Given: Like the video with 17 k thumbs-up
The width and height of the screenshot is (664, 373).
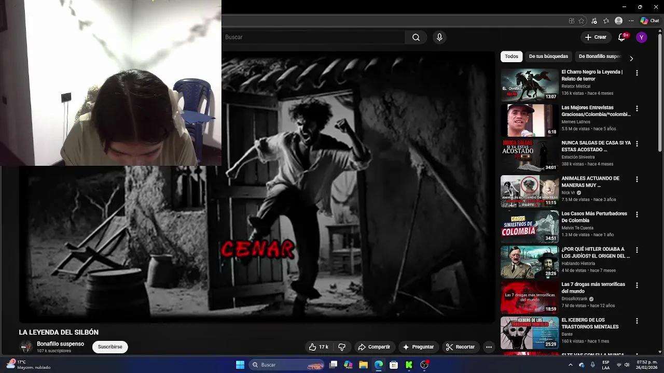Looking at the screenshot, I should pos(318,347).
